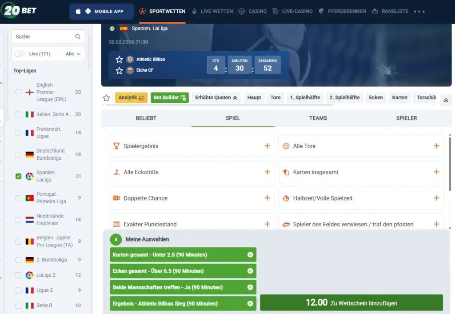The height and width of the screenshot is (314, 455).
Task: Check the Portugal. Primeira Liga checkbox
Action: [x=18, y=198]
